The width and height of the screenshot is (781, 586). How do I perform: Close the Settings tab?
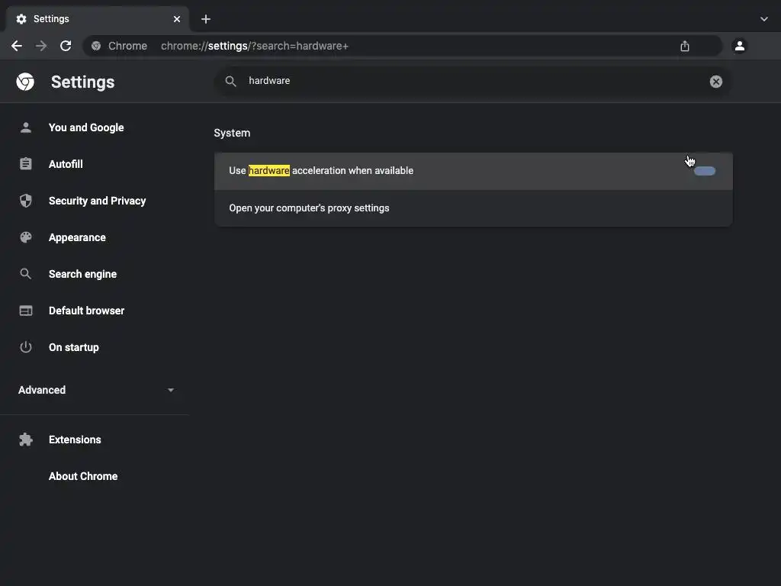point(177,19)
